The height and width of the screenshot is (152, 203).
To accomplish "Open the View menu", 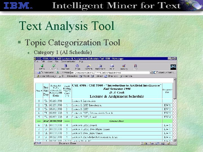I will 50,62.
